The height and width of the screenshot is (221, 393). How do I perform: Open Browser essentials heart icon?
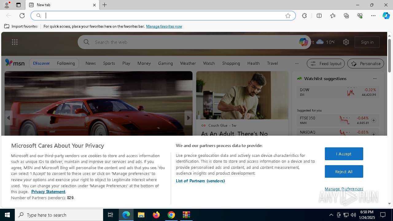pos(360,16)
